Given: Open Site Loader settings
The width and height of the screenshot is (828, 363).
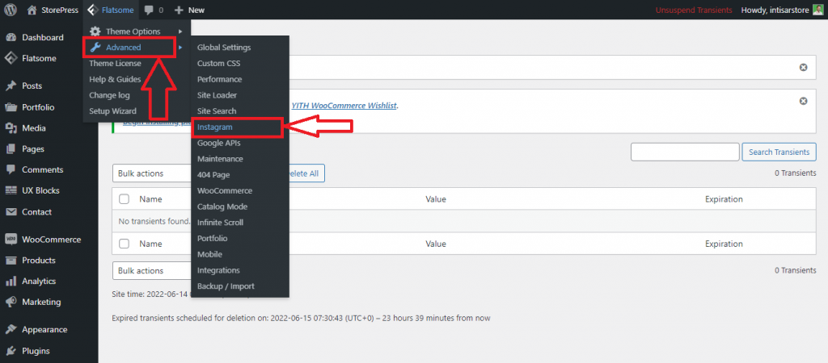Looking at the screenshot, I should pyautogui.click(x=217, y=95).
